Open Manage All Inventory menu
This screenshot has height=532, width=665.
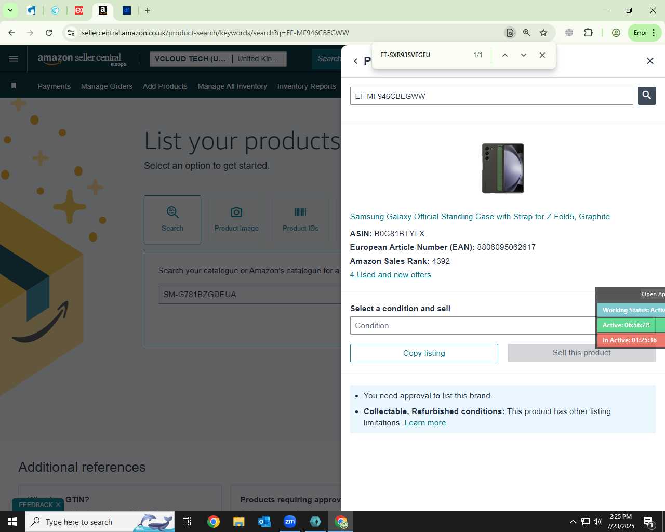tap(232, 86)
